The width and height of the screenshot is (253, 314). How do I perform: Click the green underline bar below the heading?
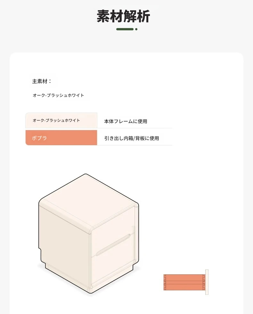pyautogui.click(x=125, y=29)
